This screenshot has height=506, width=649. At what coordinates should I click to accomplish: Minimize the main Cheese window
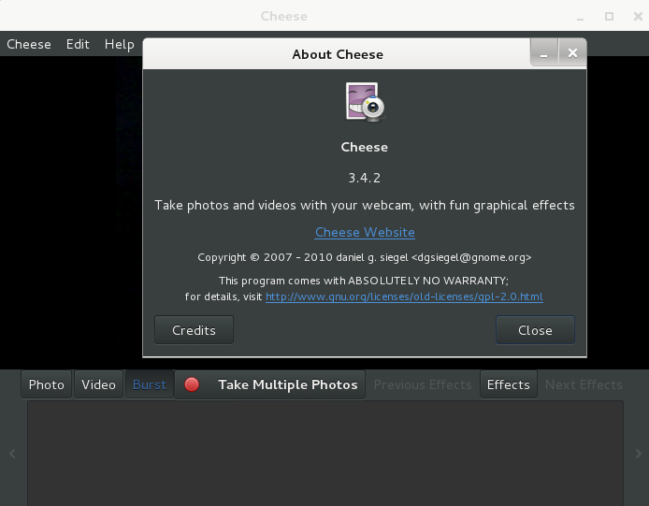point(581,17)
